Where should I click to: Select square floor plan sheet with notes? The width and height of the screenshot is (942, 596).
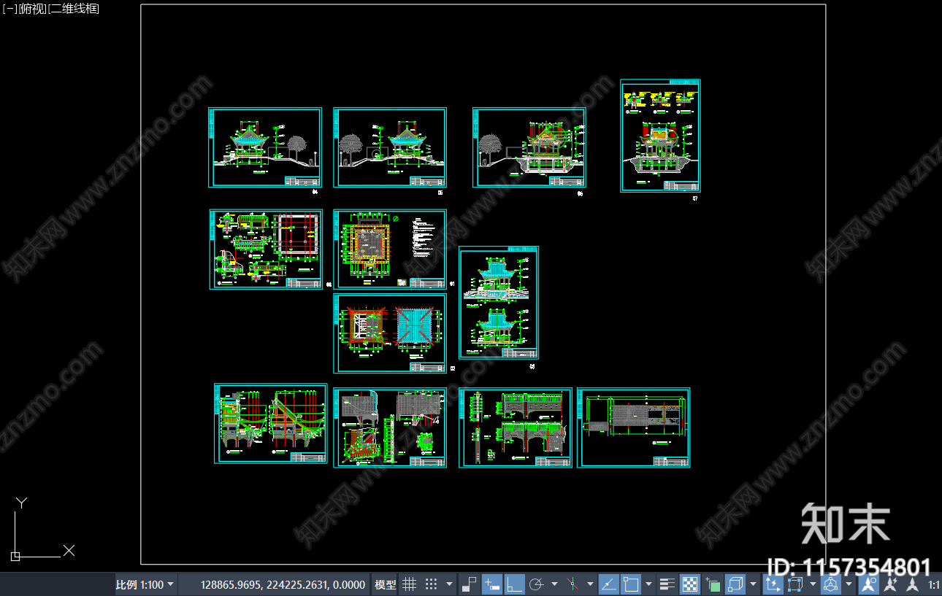(390, 249)
